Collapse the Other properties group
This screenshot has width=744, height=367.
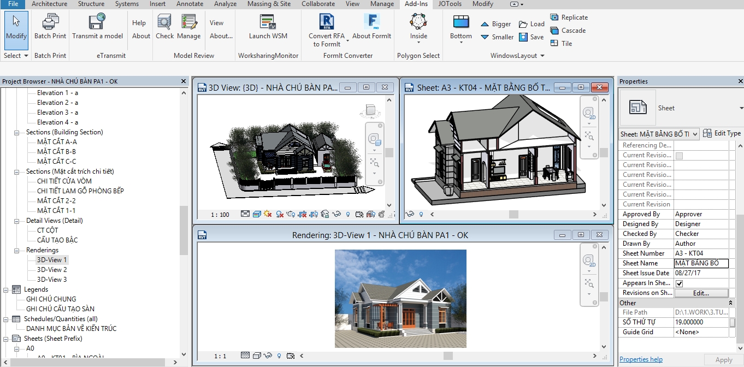(731, 303)
